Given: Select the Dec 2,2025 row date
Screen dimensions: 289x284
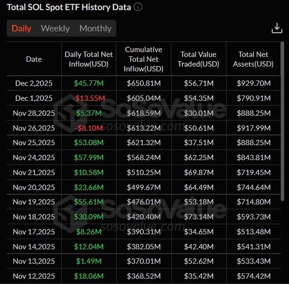Looking at the screenshot, I should click(34, 83).
